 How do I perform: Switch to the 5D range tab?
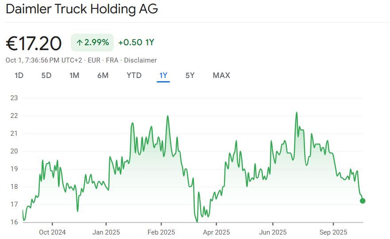coord(46,75)
